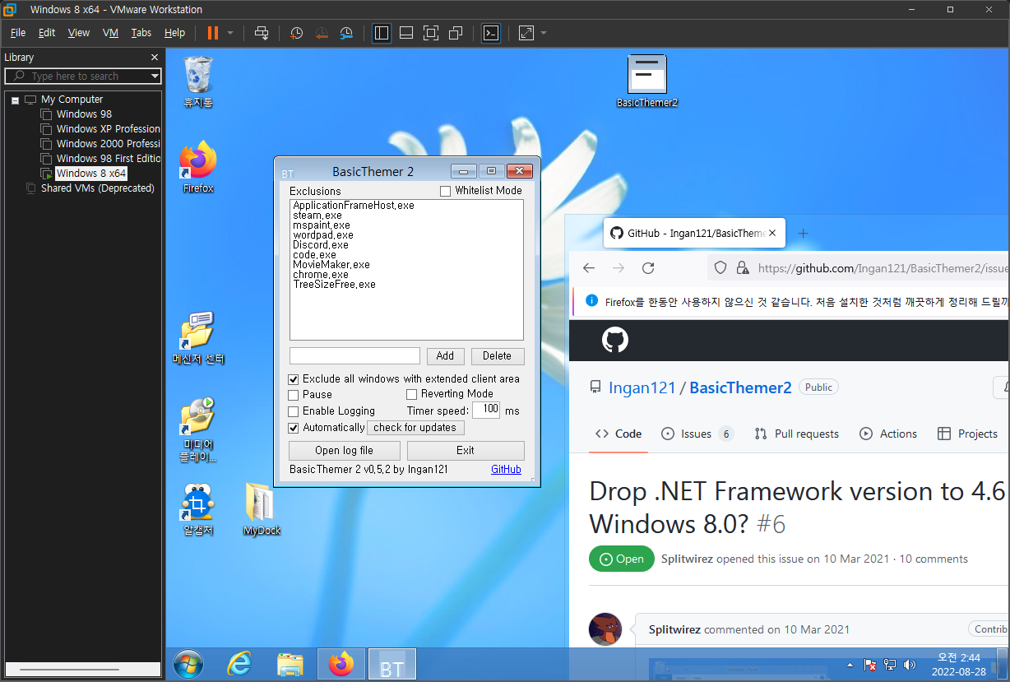Image resolution: width=1010 pixels, height=682 pixels.
Task: Click the stretch guest display icon
Action: [526, 33]
